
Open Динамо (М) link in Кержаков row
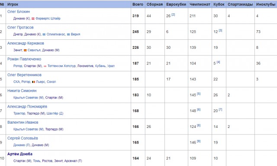coord(51,50)
